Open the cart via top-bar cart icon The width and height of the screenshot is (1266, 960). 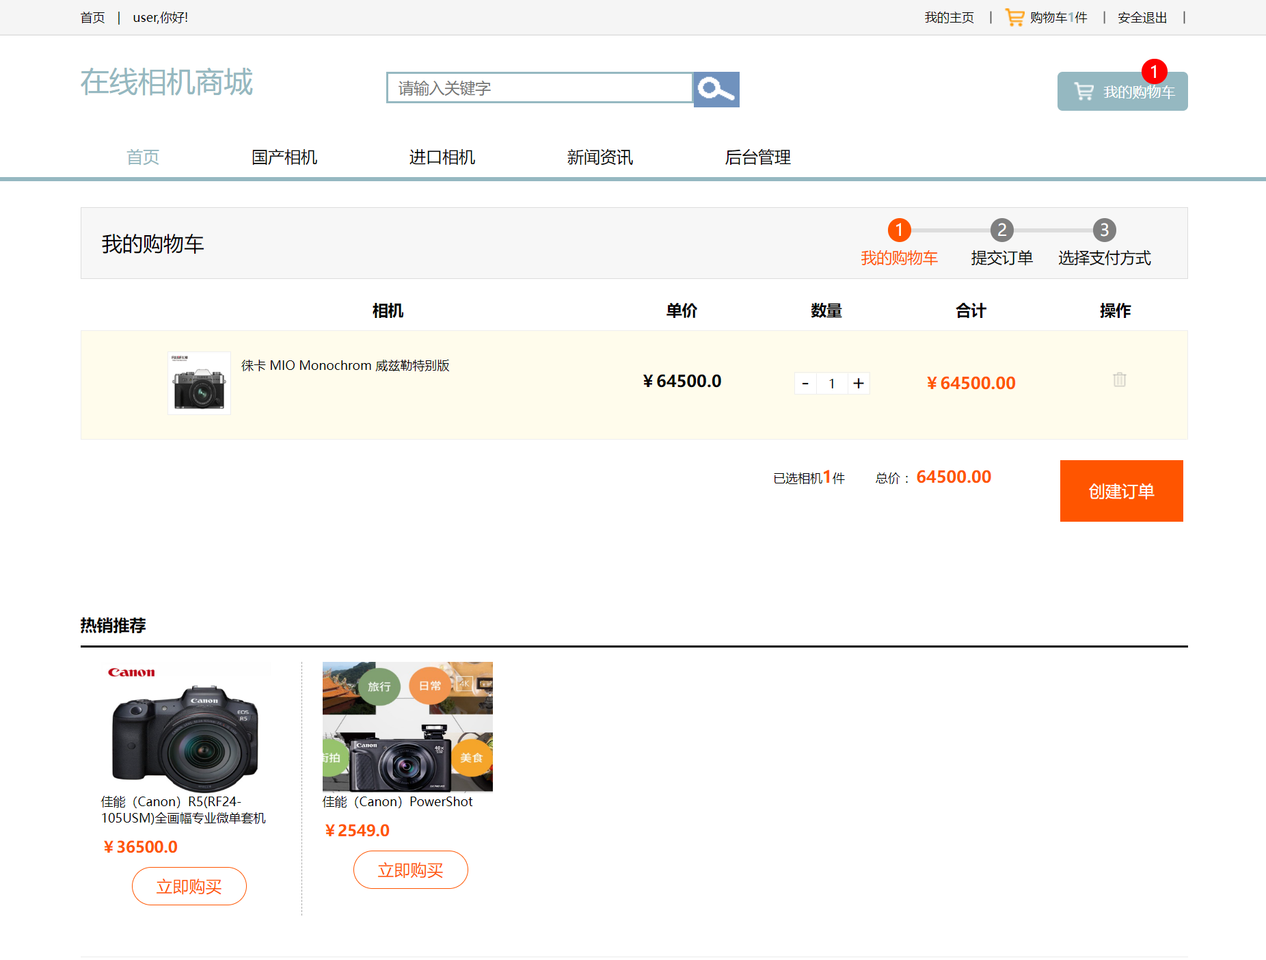coord(1014,17)
